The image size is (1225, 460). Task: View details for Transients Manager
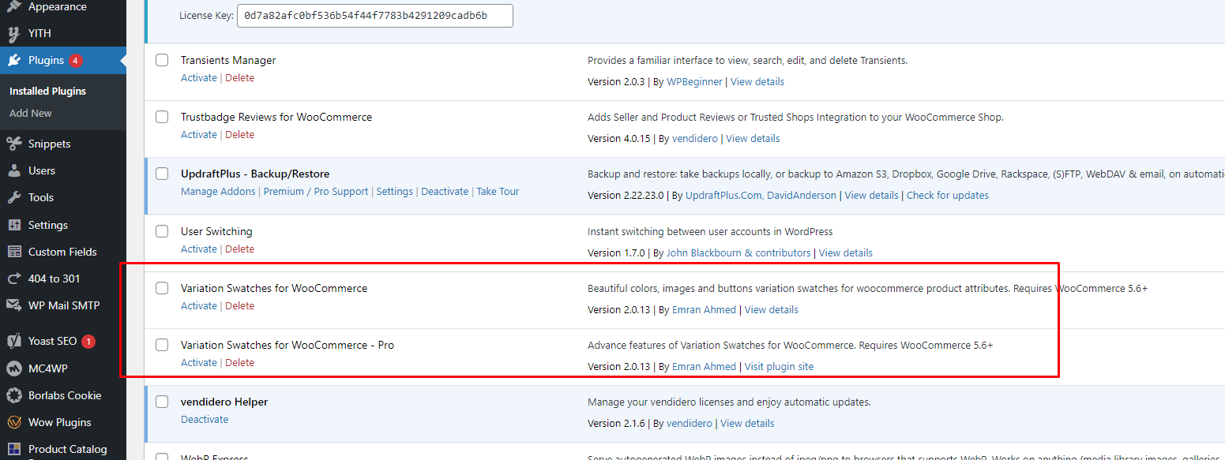click(x=757, y=81)
